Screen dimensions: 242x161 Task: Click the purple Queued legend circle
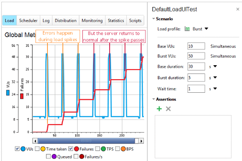[54, 157]
